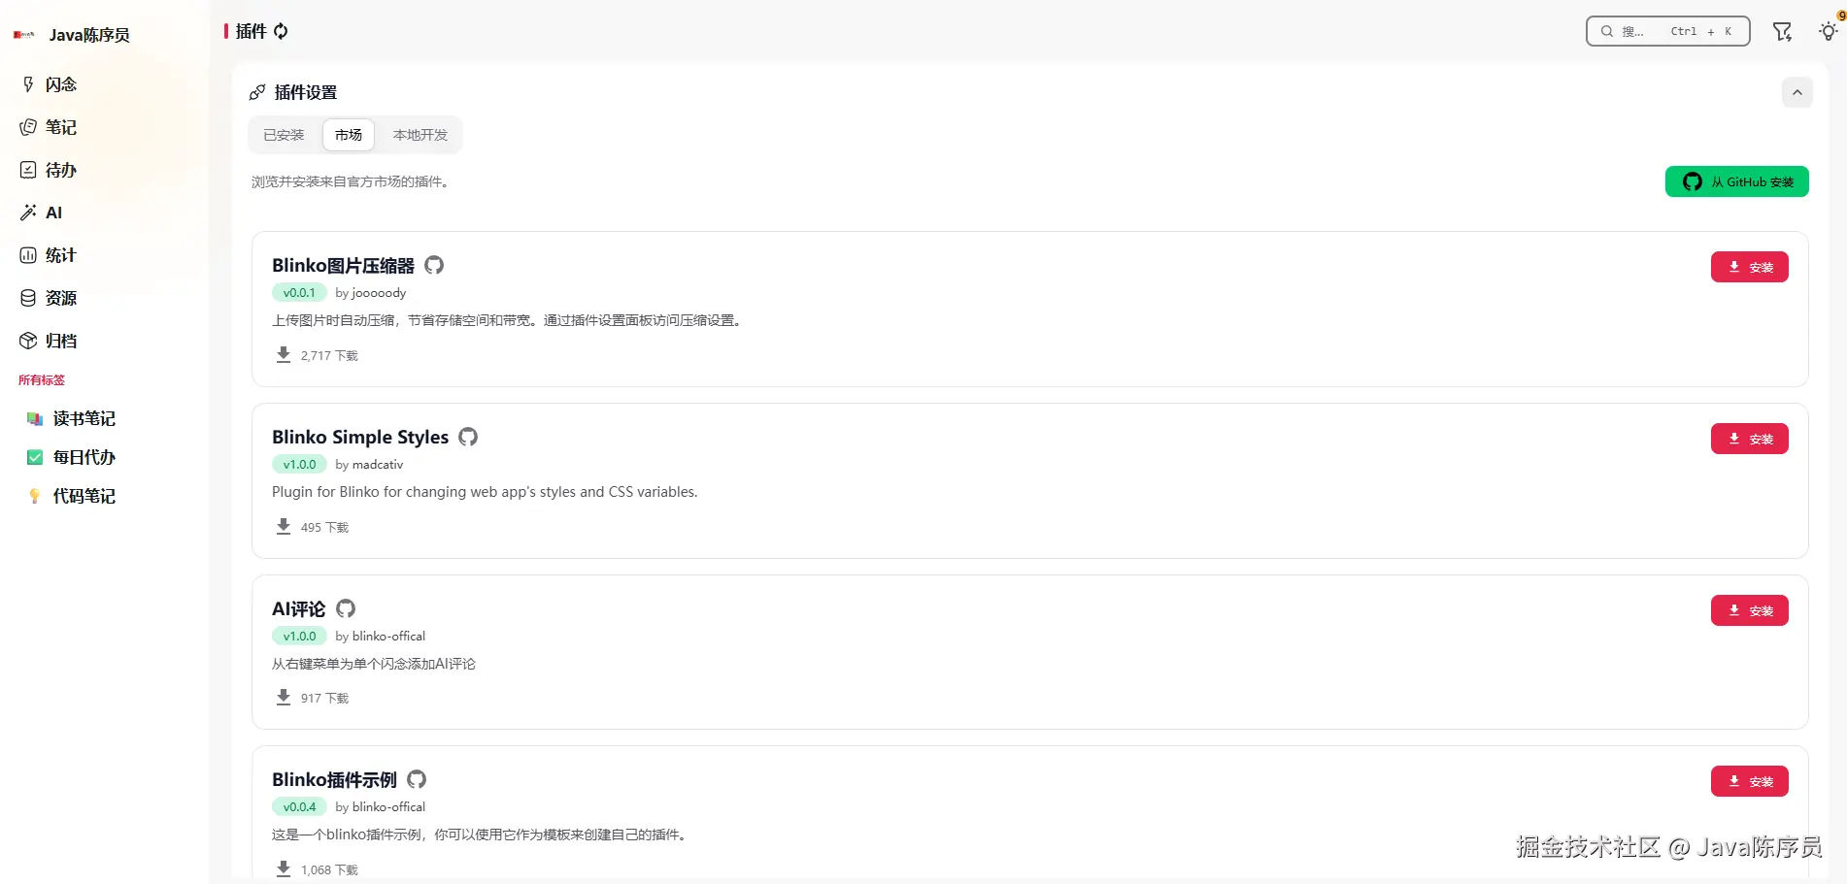Open GitHub icon next to AI评论
The image size is (1847, 884).
[346, 608]
